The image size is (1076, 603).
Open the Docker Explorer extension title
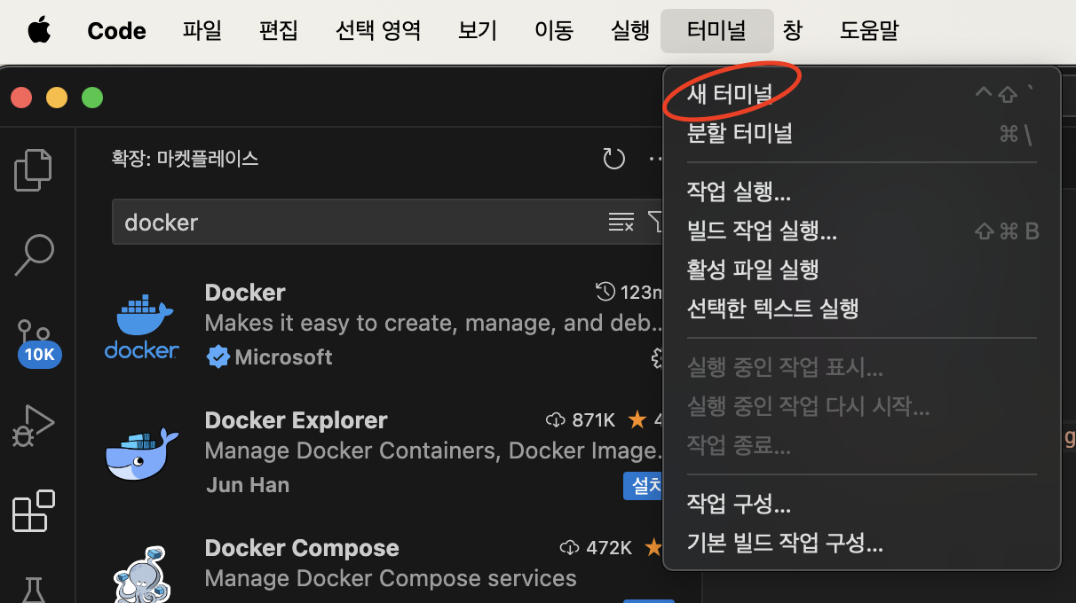(297, 419)
